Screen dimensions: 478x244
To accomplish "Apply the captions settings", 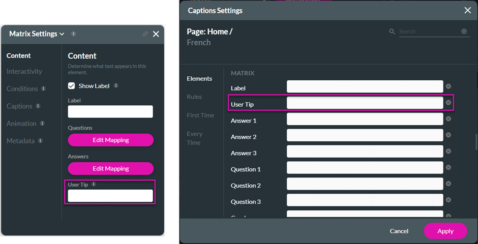I will [445, 231].
